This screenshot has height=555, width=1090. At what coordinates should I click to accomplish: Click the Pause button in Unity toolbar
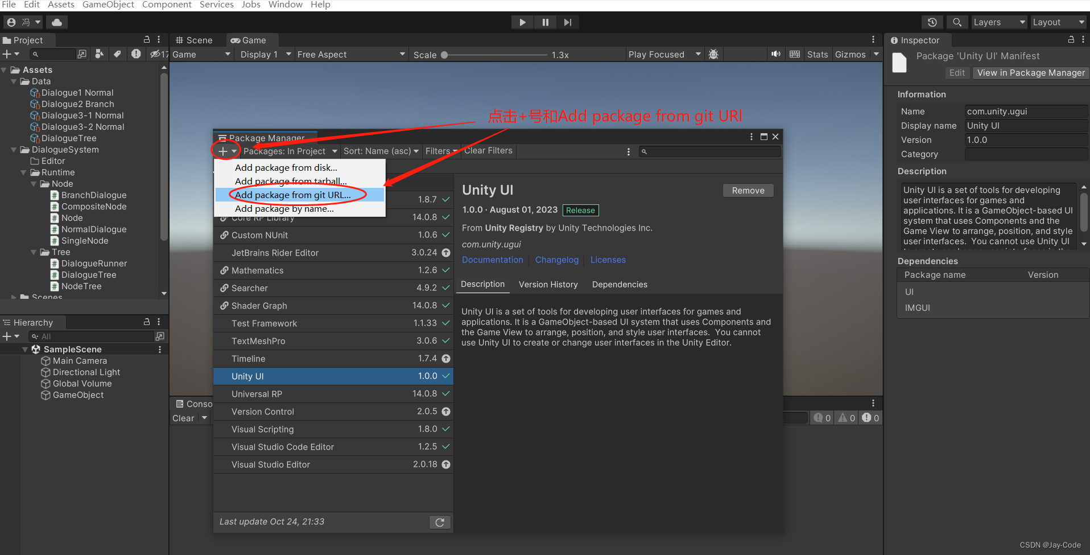point(545,22)
